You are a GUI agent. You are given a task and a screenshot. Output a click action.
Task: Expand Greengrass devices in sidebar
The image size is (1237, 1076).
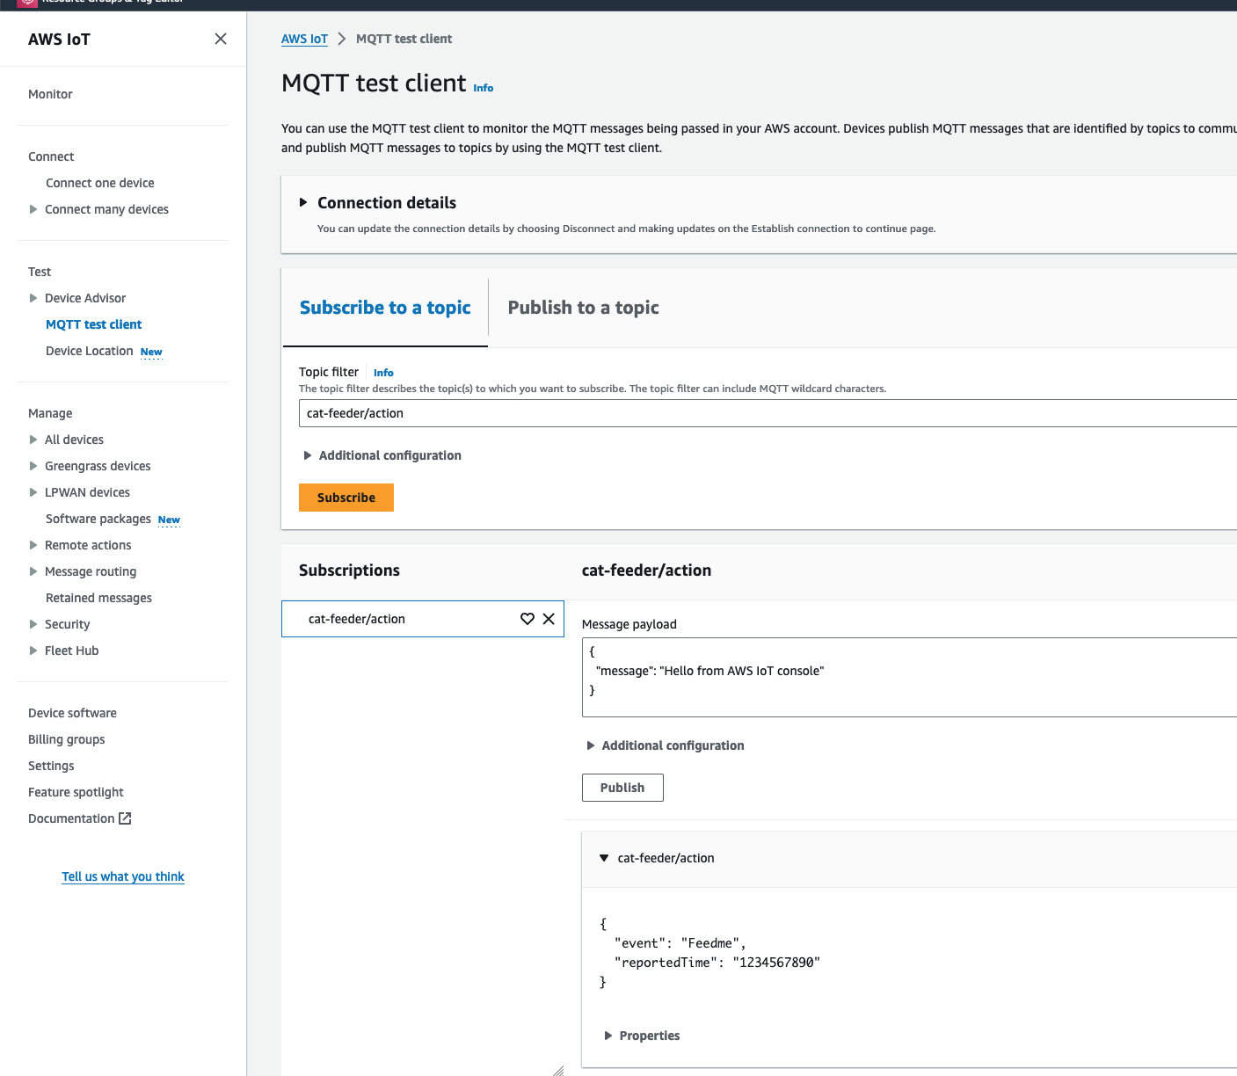pyautogui.click(x=33, y=466)
